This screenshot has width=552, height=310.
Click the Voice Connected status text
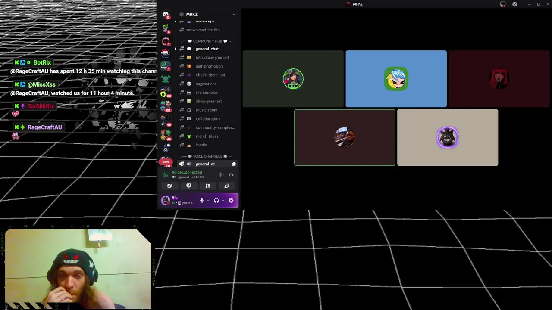click(x=187, y=172)
